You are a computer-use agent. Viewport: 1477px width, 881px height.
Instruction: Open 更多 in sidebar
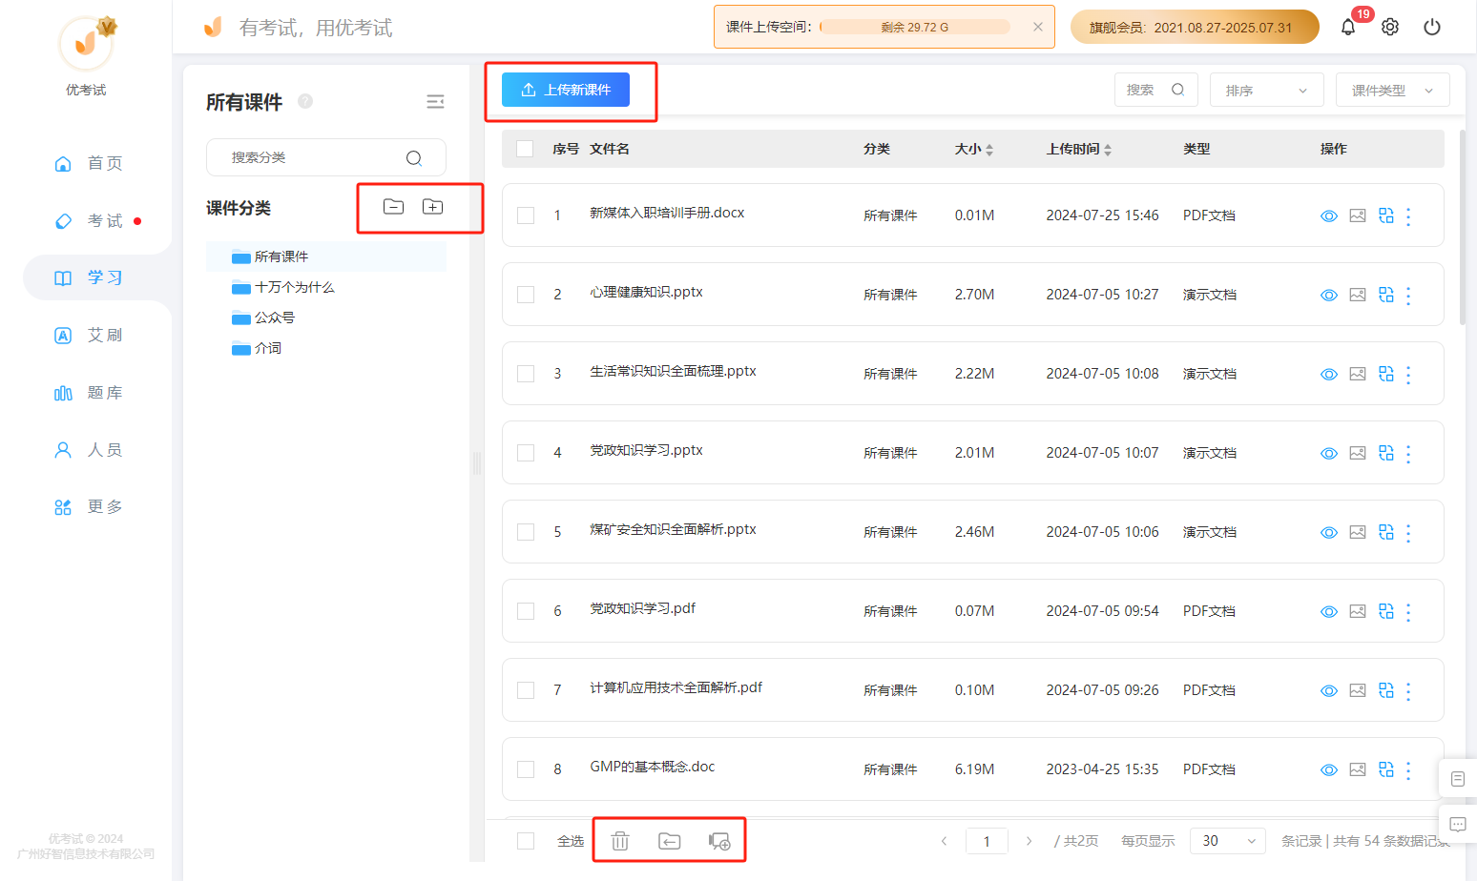[89, 506]
